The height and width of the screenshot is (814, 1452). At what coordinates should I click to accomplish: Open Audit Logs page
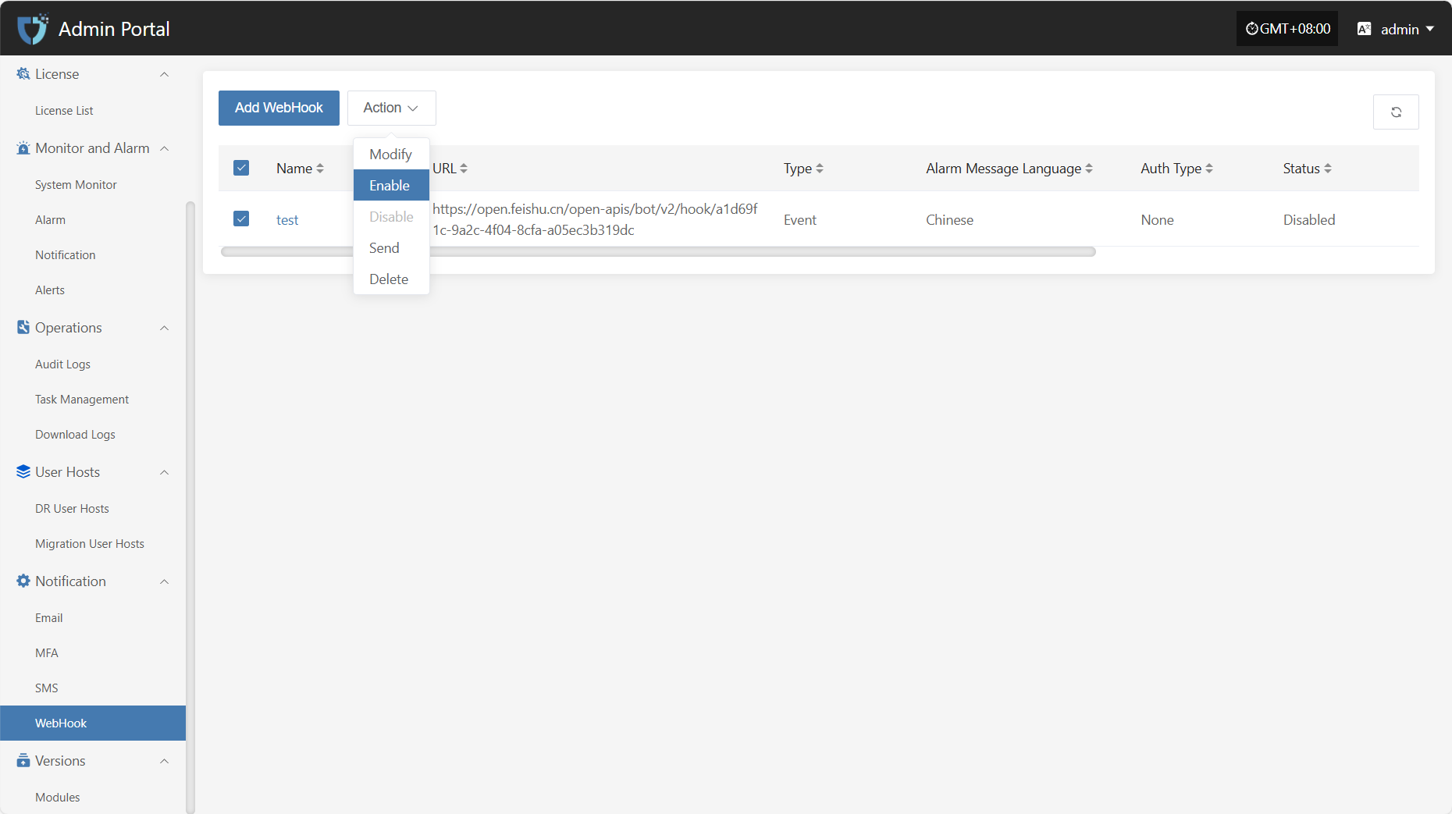(62, 364)
